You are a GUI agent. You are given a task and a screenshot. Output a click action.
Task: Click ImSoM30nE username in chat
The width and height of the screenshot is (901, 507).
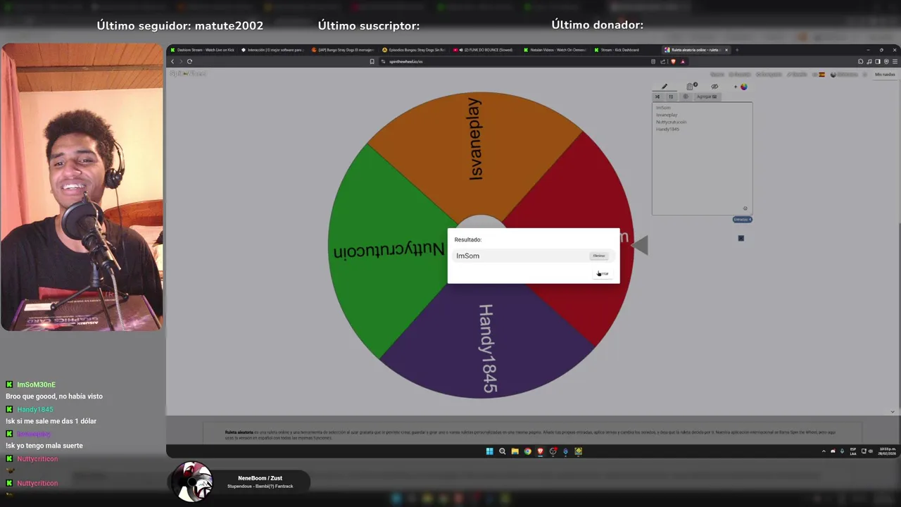pyautogui.click(x=36, y=384)
